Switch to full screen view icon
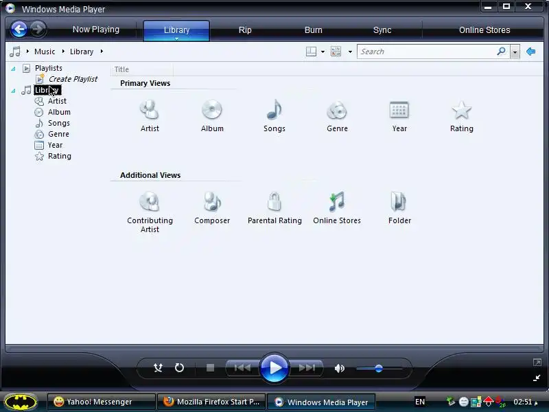This screenshot has height=412, width=549. point(537,363)
